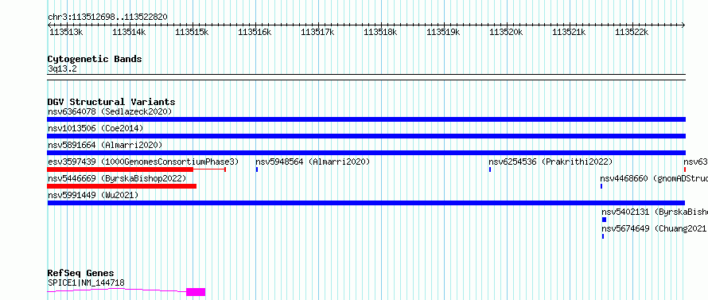Screen dimensions: 708x300
Task: Click the nsv6254536 small blue marker
Action: click(x=490, y=169)
